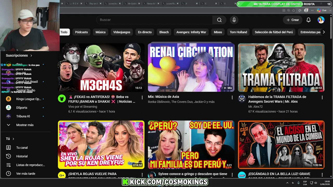Viewport: 333px width, 187px height.
Task: Select the Todo filter chip
Action: 64,32
